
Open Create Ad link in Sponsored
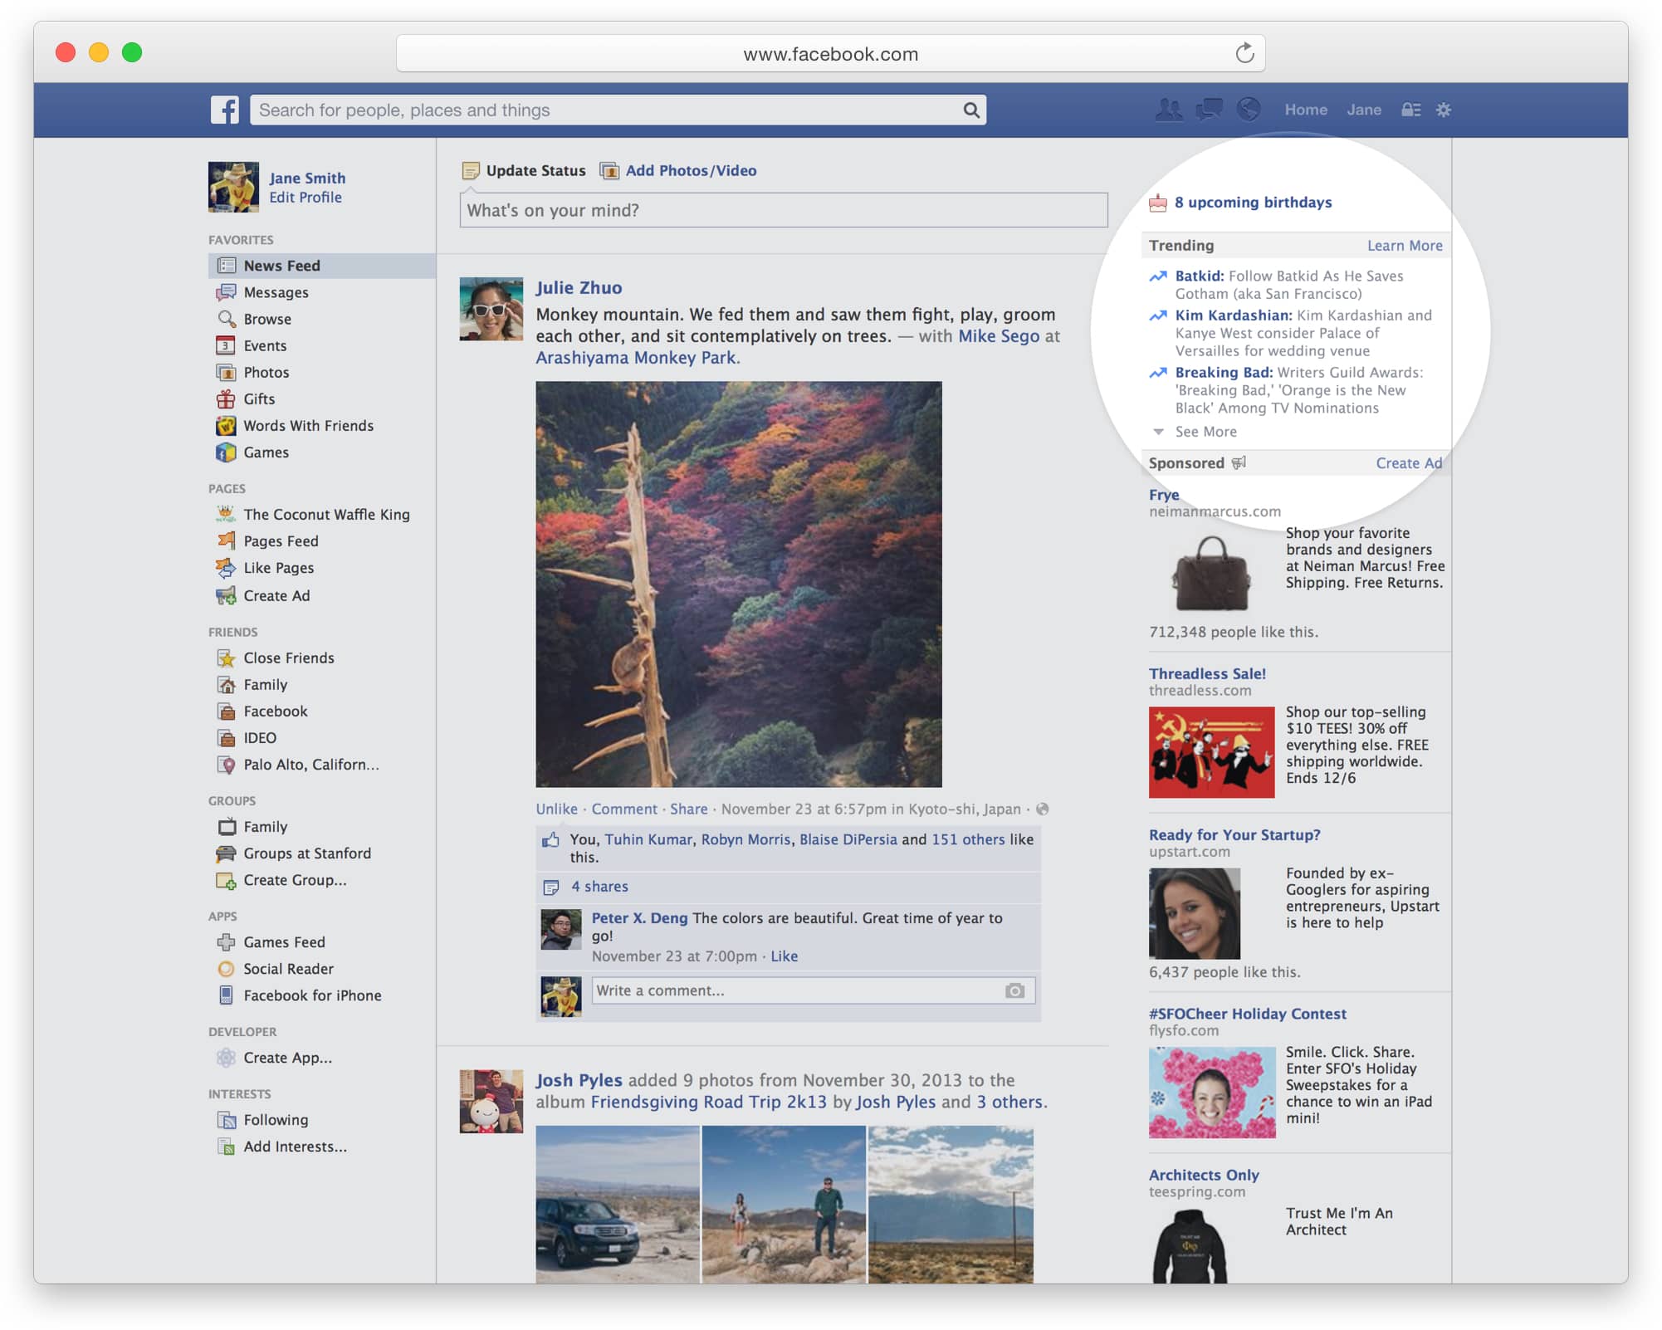pyautogui.click(x=1408, y=463)
